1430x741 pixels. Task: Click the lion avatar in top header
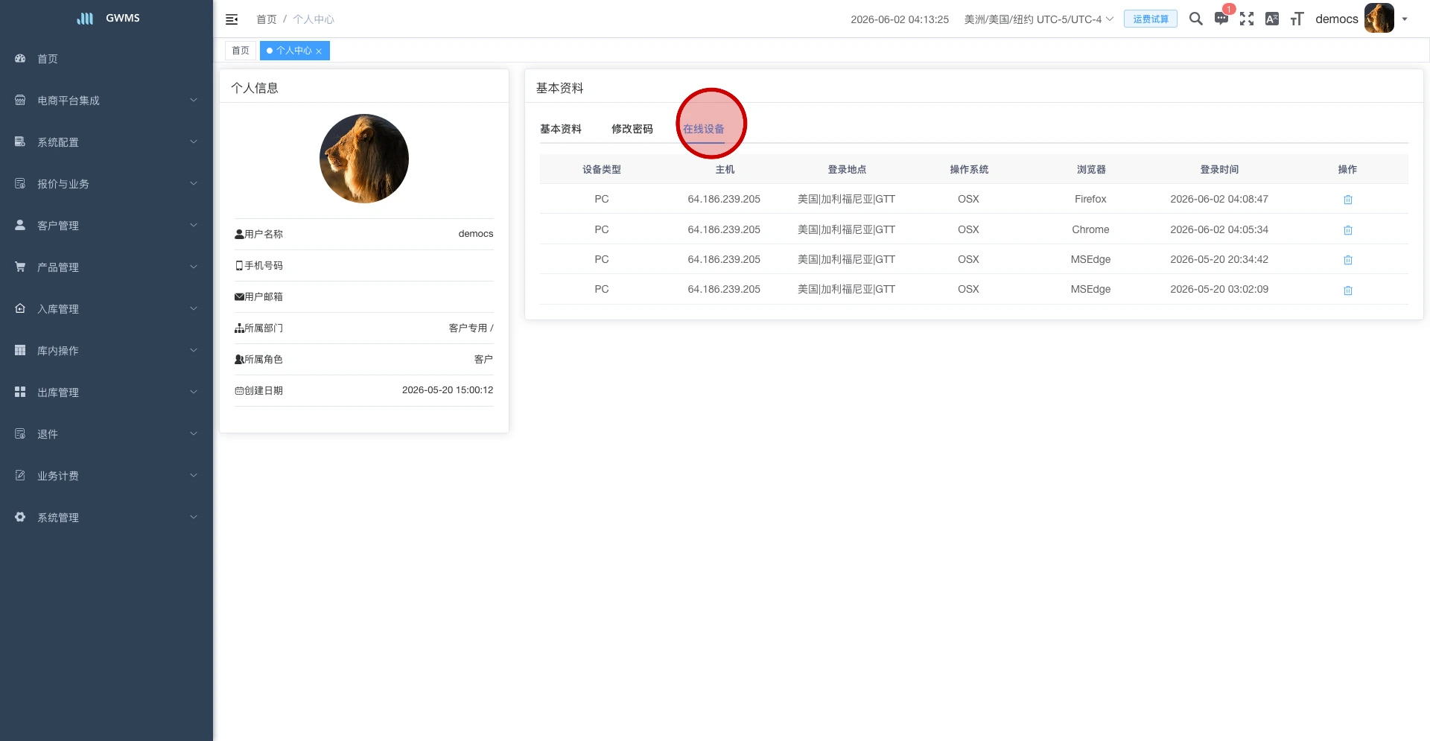click(x=1379, y=19)
